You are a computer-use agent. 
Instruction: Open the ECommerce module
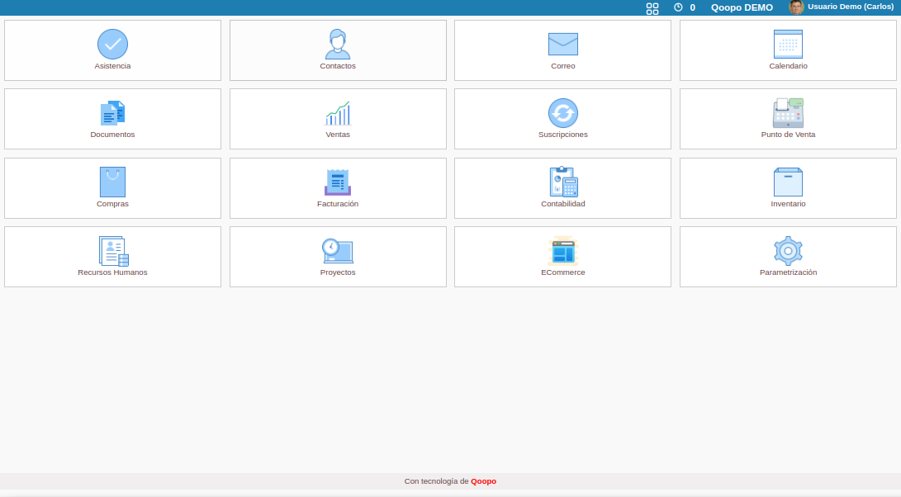pos(562,256)
